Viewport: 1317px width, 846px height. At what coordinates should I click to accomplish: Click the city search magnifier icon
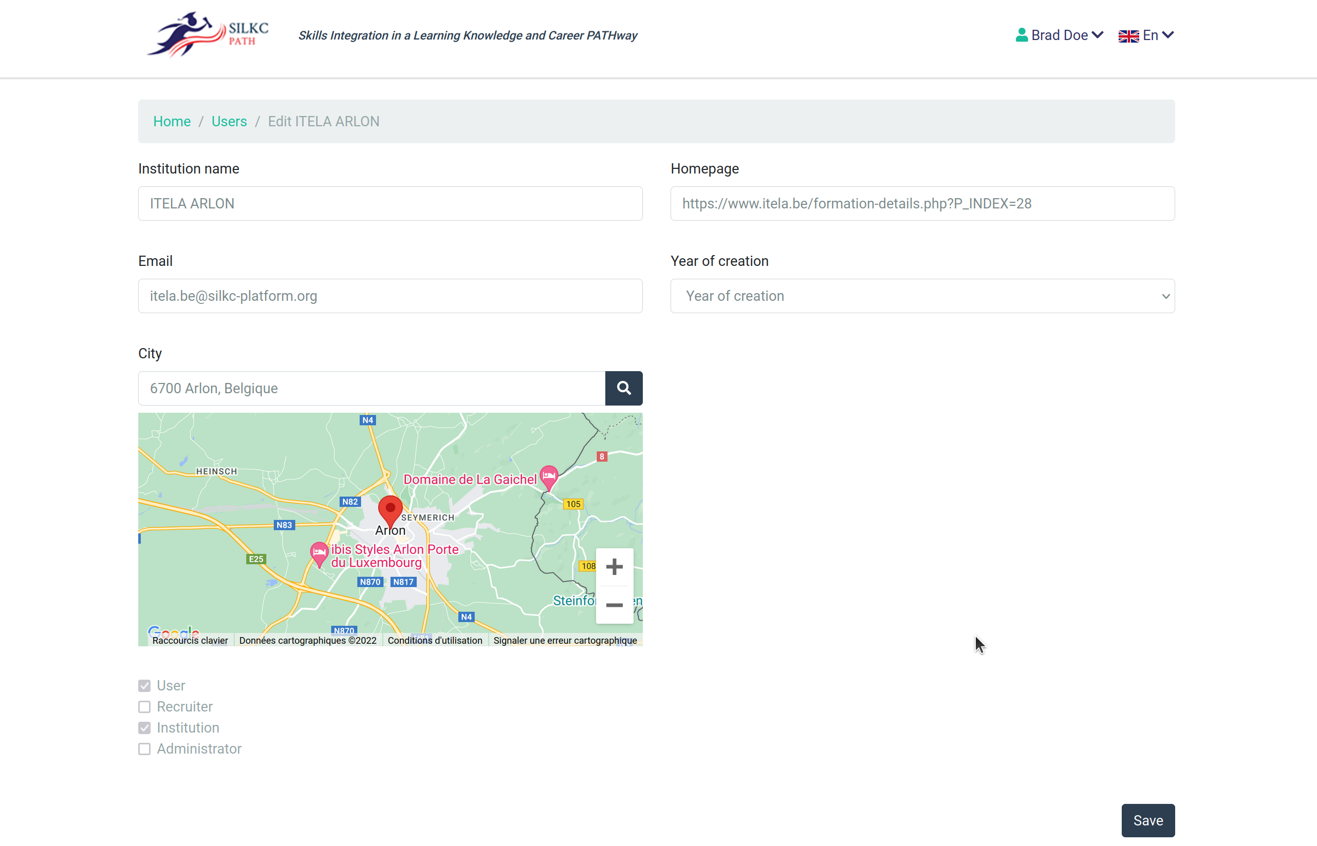click(624, 389)
